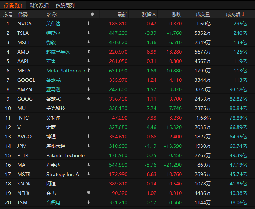Click the 闪迪 name cell

click(51, 184)
